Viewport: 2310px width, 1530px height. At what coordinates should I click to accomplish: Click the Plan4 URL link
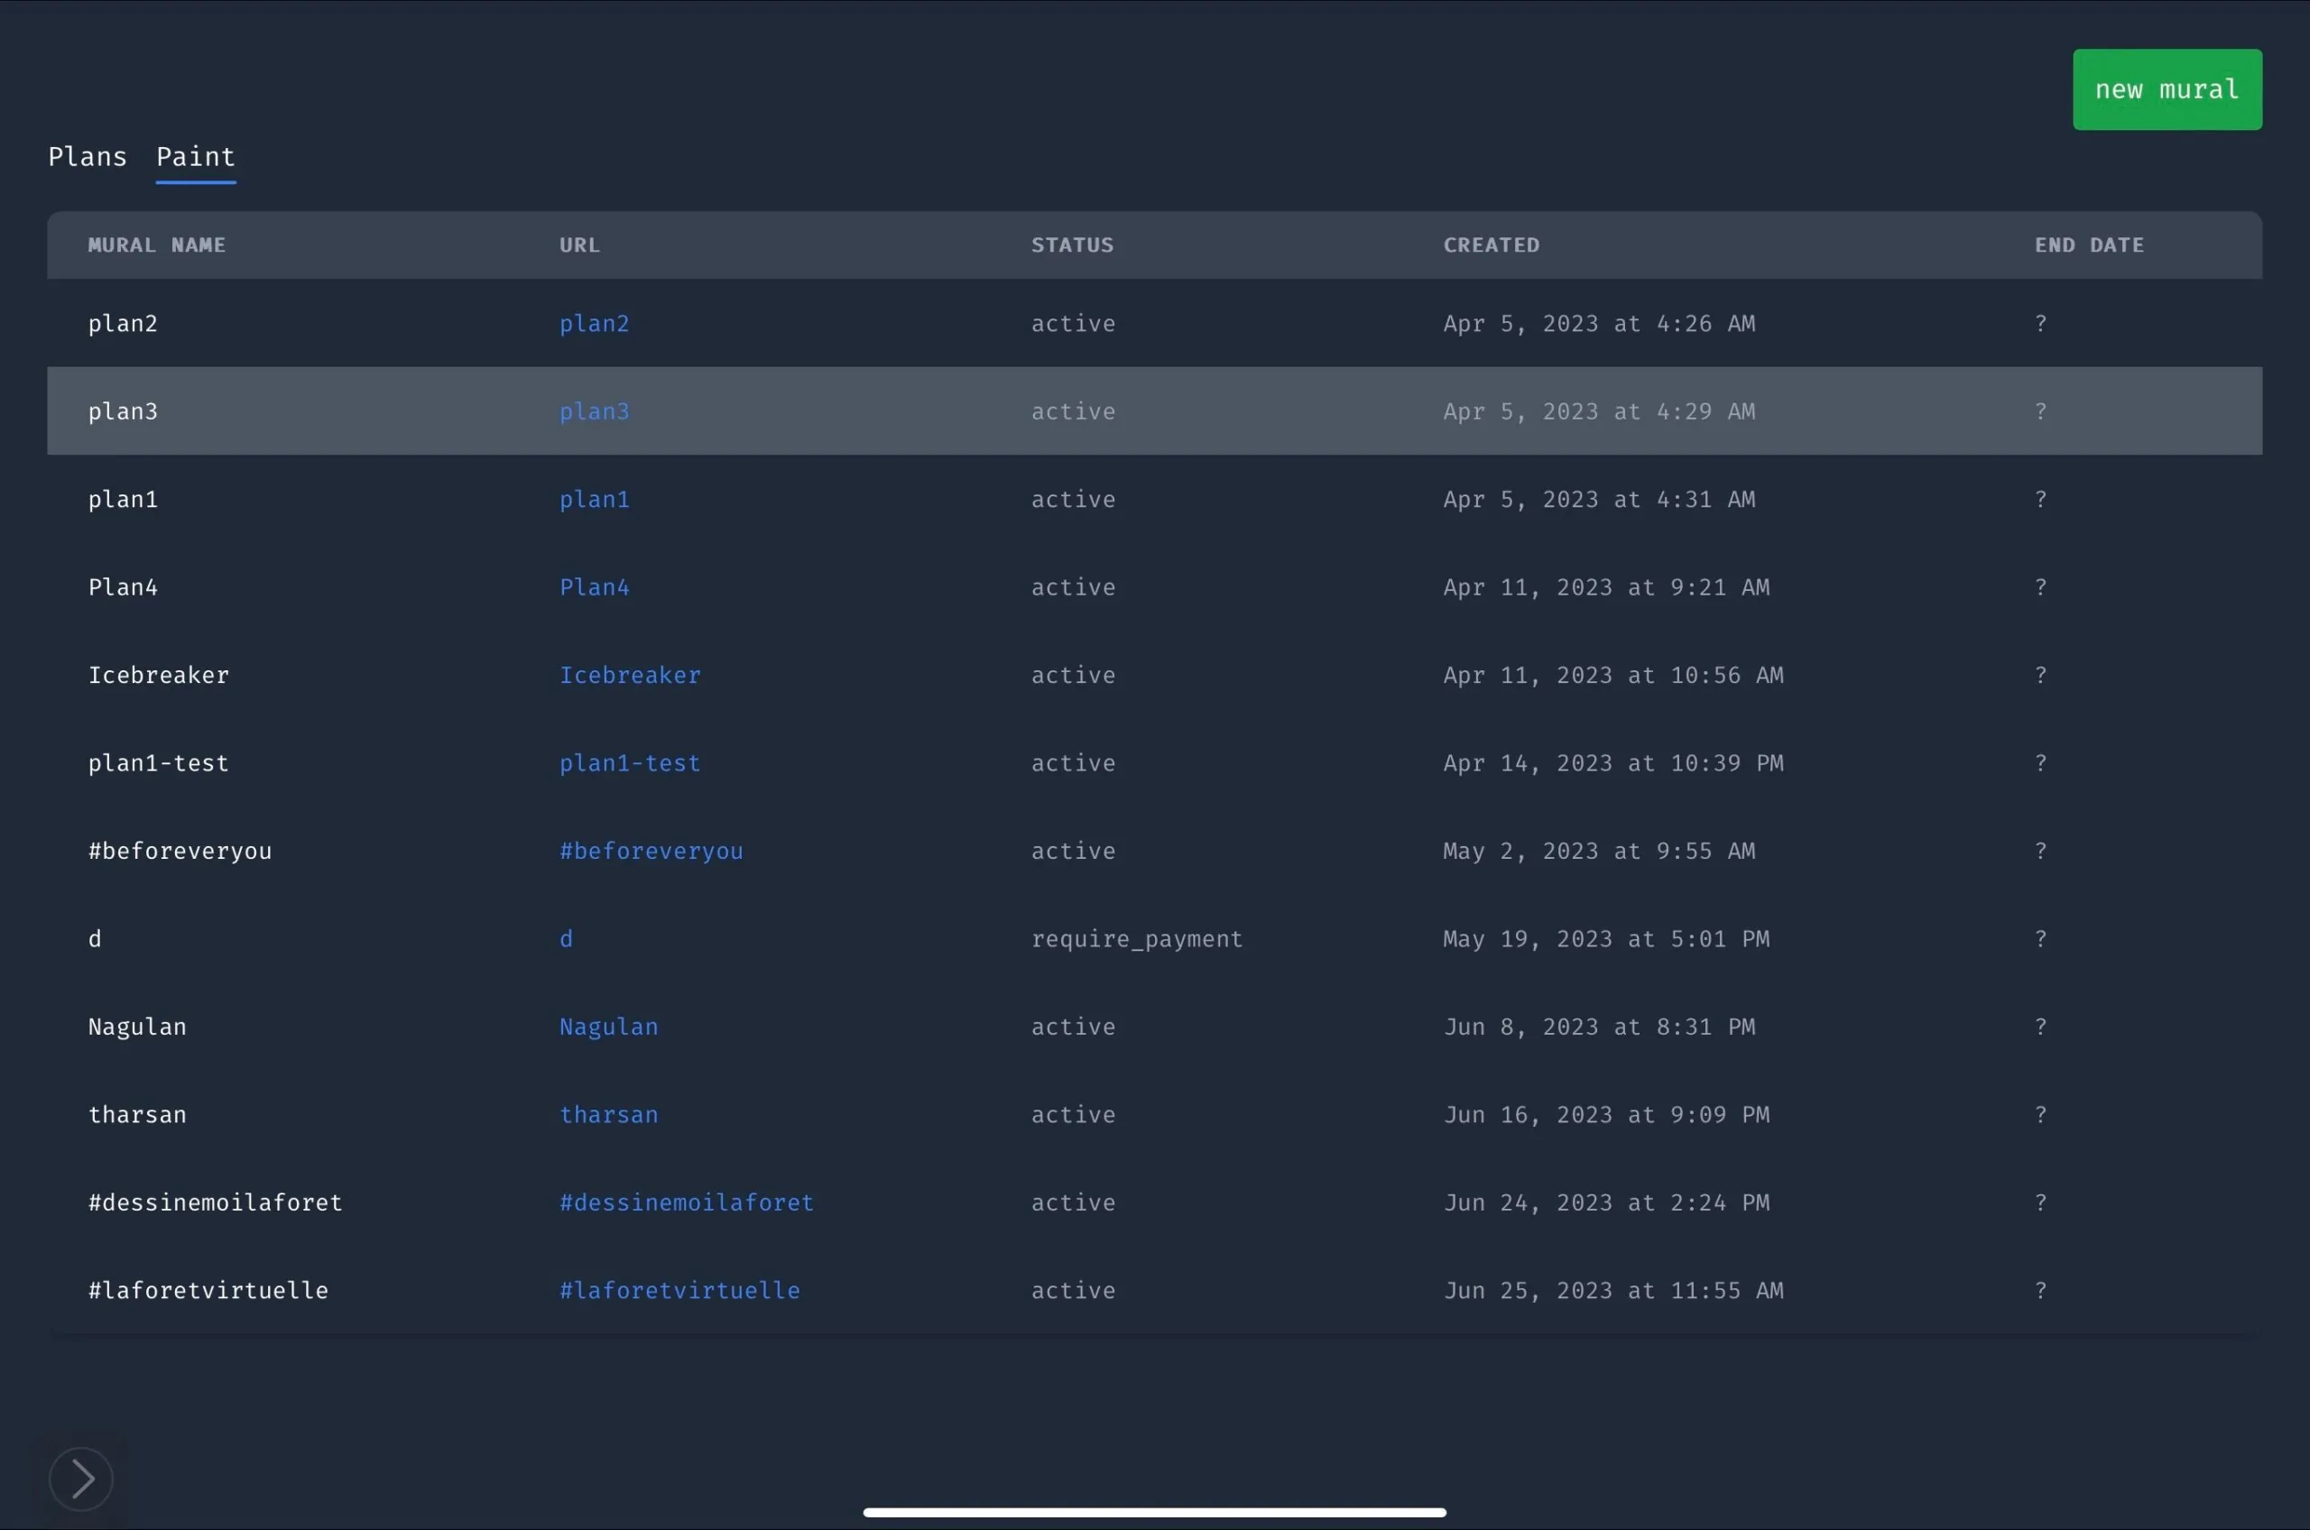594,587
